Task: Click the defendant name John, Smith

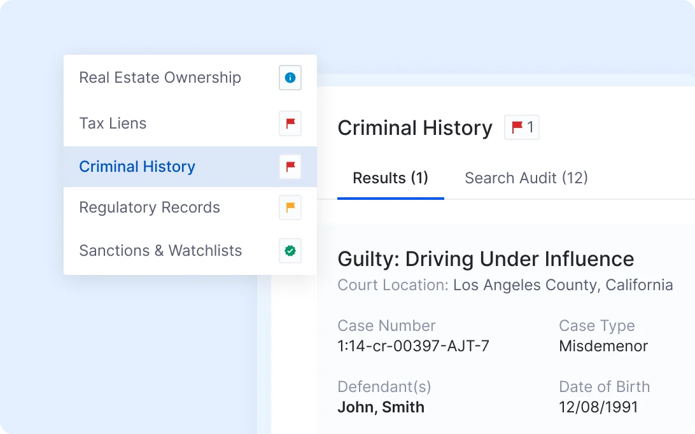Action: coord(381,407)
